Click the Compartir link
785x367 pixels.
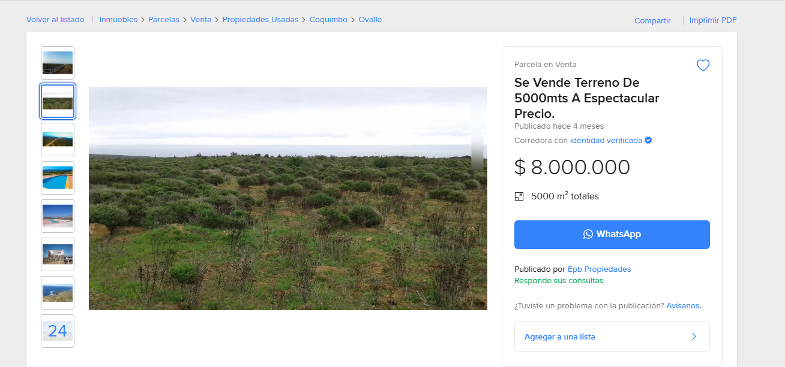(x=652, y=20)
